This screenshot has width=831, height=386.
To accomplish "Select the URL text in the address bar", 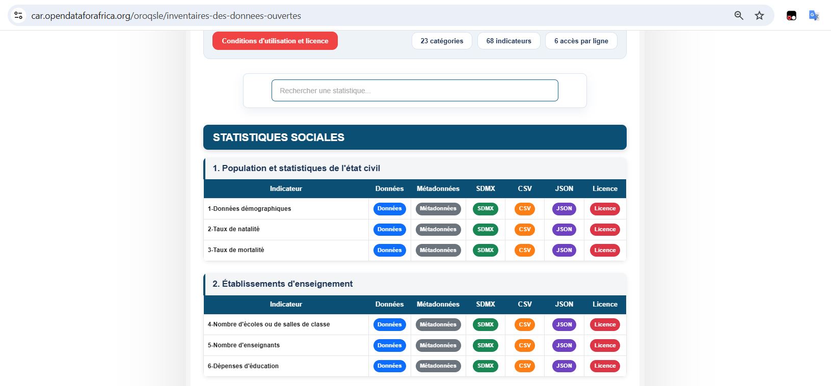I will [x=166, y=16].
